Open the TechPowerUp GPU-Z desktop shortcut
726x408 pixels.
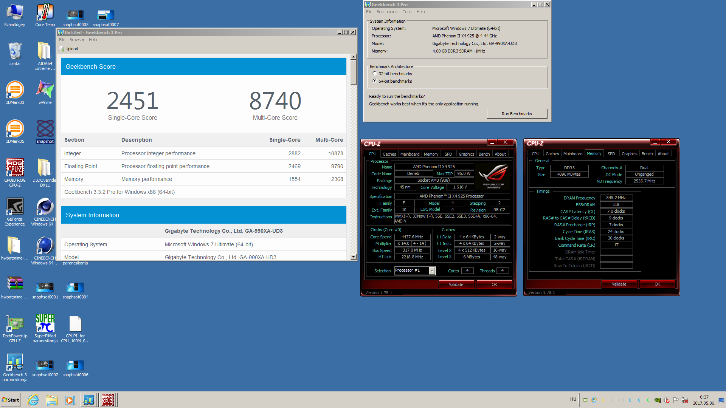(x=15, y=328)
